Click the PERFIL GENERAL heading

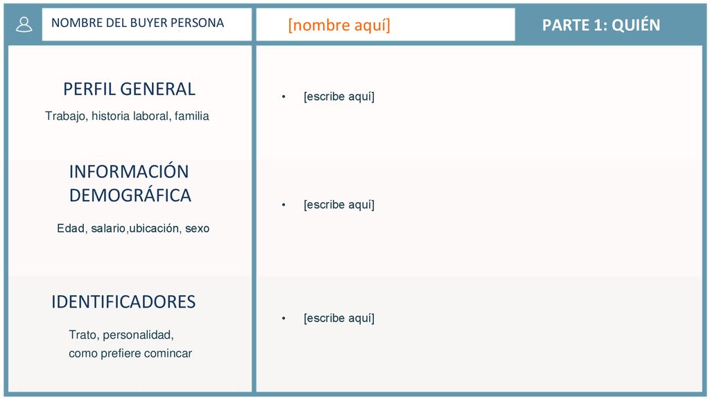click(130, 89)
